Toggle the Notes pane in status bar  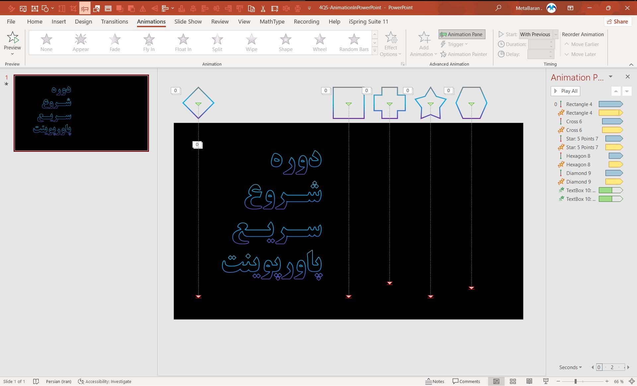click(x=435, y=381)
